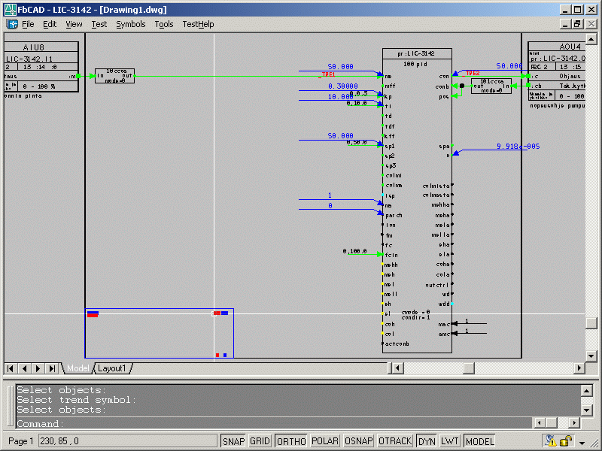The width and height of the screenshot is (602, 451).
Task: Click the horizontal scrollbar thumb in drawing
Action: coord(468,368)
